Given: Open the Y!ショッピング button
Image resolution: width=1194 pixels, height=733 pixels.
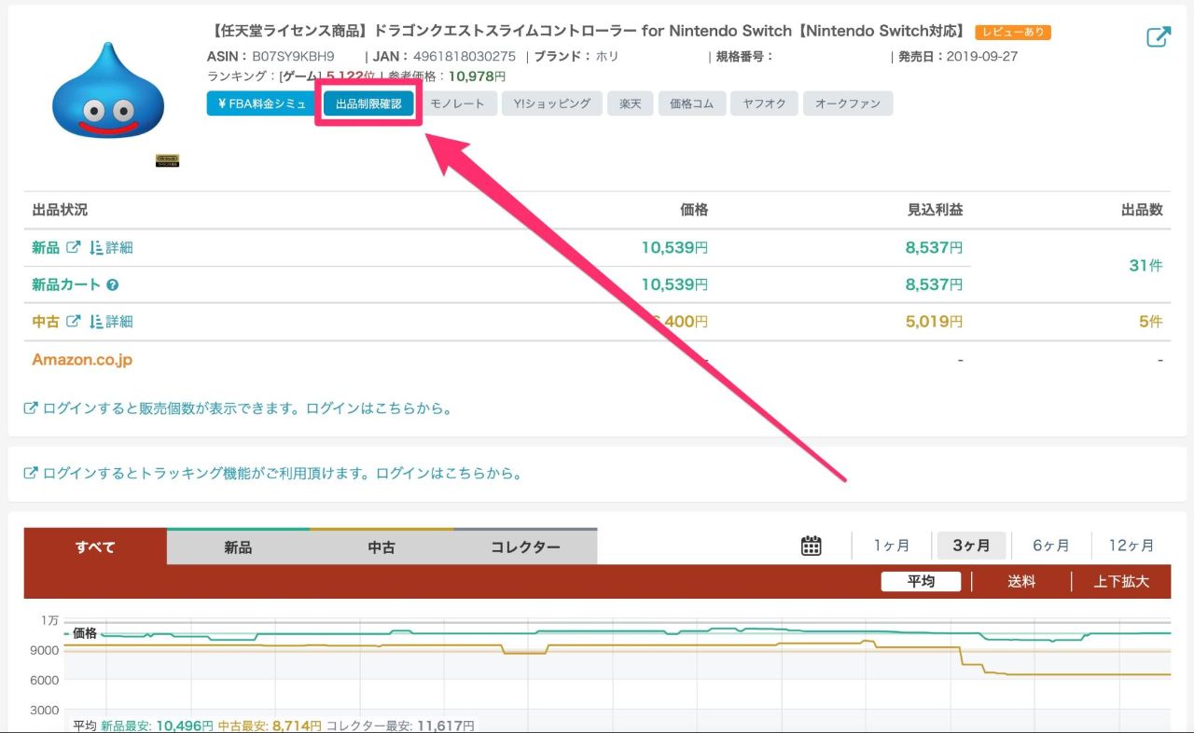Looking at the screenshot, I should pyautogui.click(x=552, y=104).
